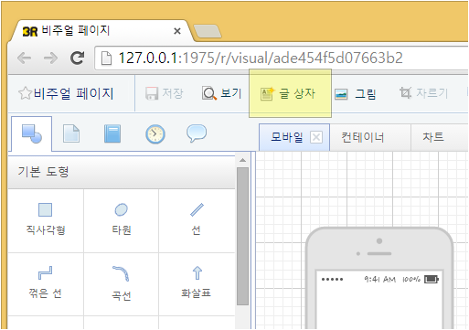This screenshot has width=469, height=330.
Task: Choose the 곡선 curve shape
Action: [x=122, y=284]
